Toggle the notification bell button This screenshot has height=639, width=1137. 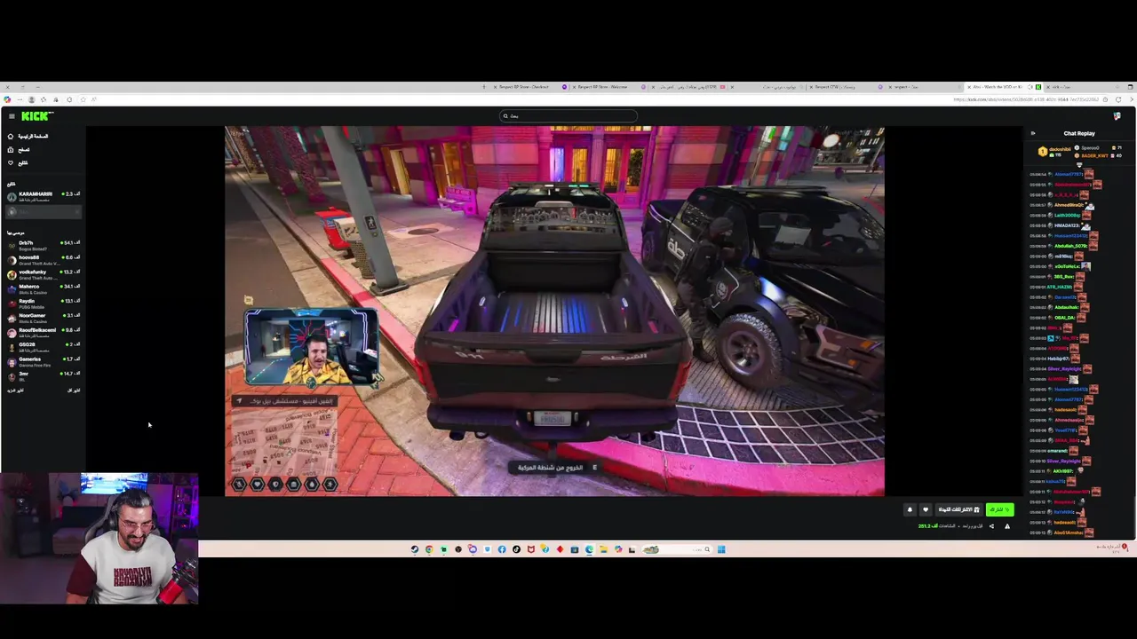910,509
